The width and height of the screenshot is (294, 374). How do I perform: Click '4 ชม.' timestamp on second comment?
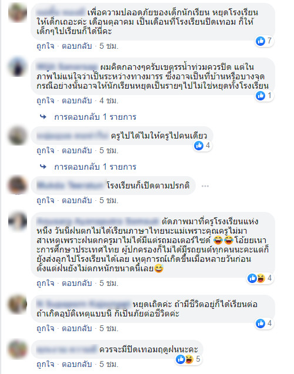coord(109,100)
